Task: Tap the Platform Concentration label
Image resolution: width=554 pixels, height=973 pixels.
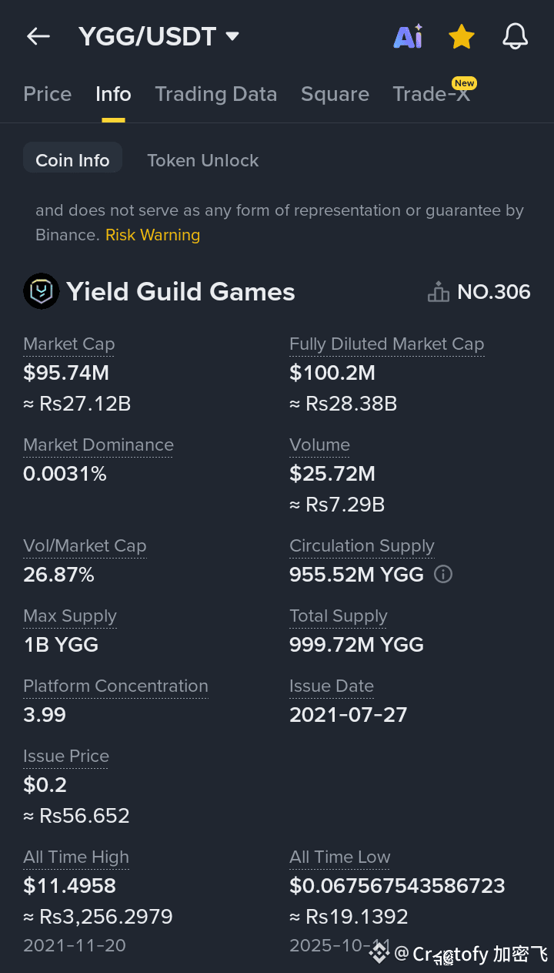Action: pyautogui.click(x=115, y=686)
